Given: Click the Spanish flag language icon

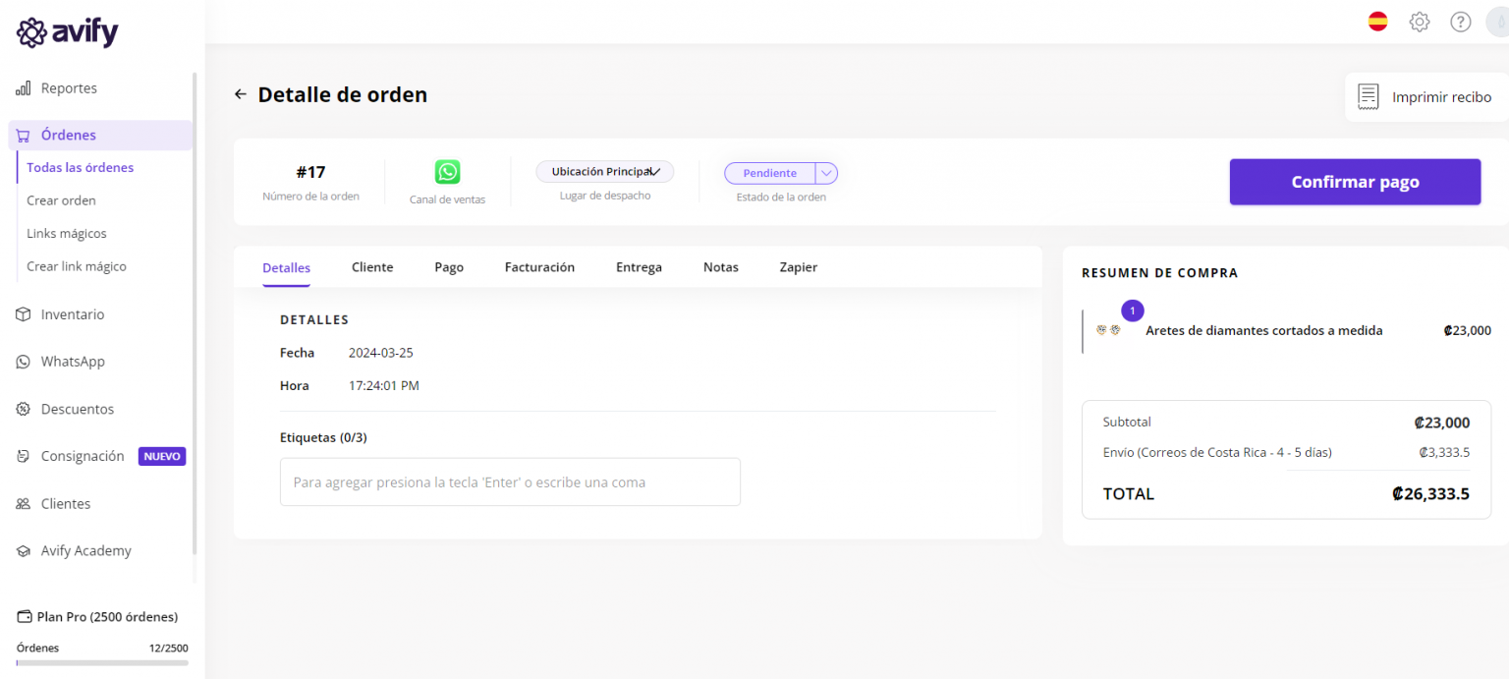Looking at the screenshot, I should coord(1378,22).
